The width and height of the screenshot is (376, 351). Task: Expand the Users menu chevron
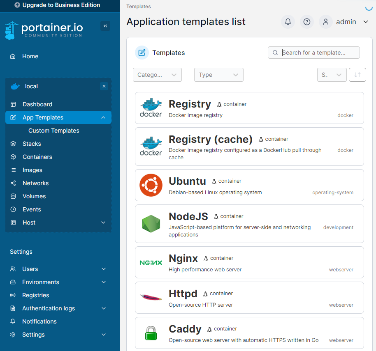pos(104,269)
